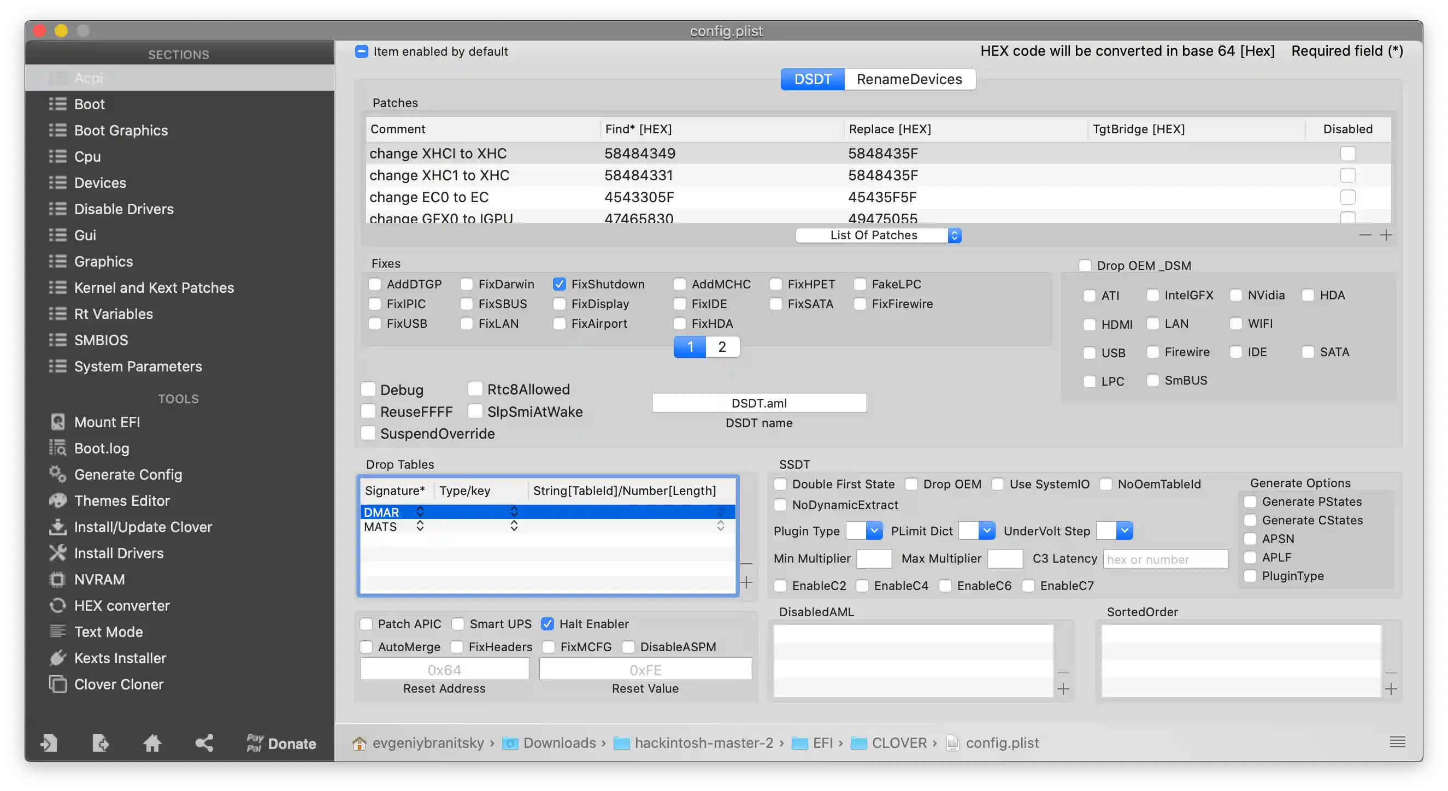
Task: Open the Clover Cloner tool icon
Action: tap(57, 684)
